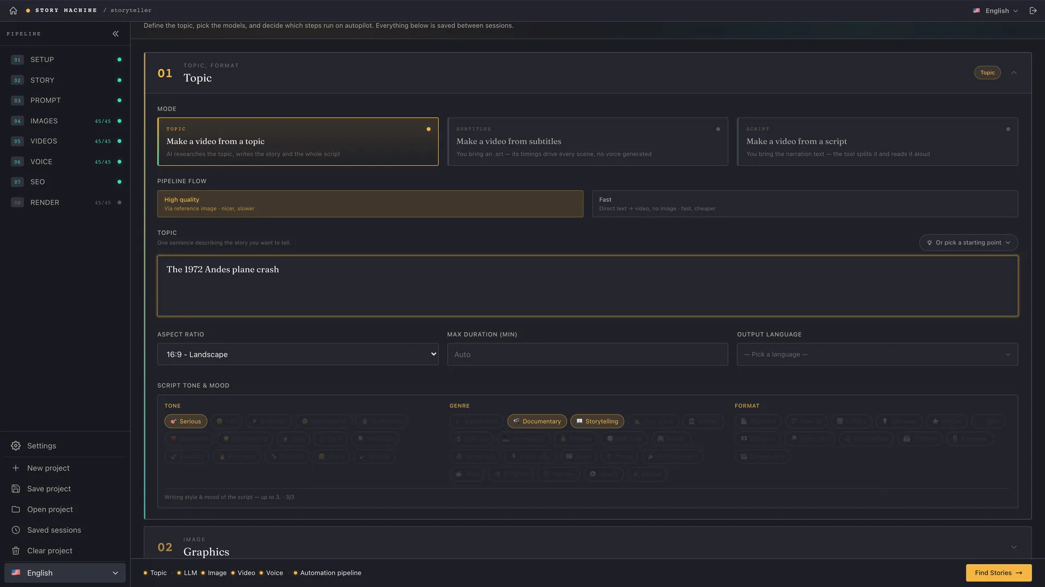Jump to Automation pipeline in the bottom bar
Image resolution: width=1045 pixels, height=587 pixels.
coord(327,573)
